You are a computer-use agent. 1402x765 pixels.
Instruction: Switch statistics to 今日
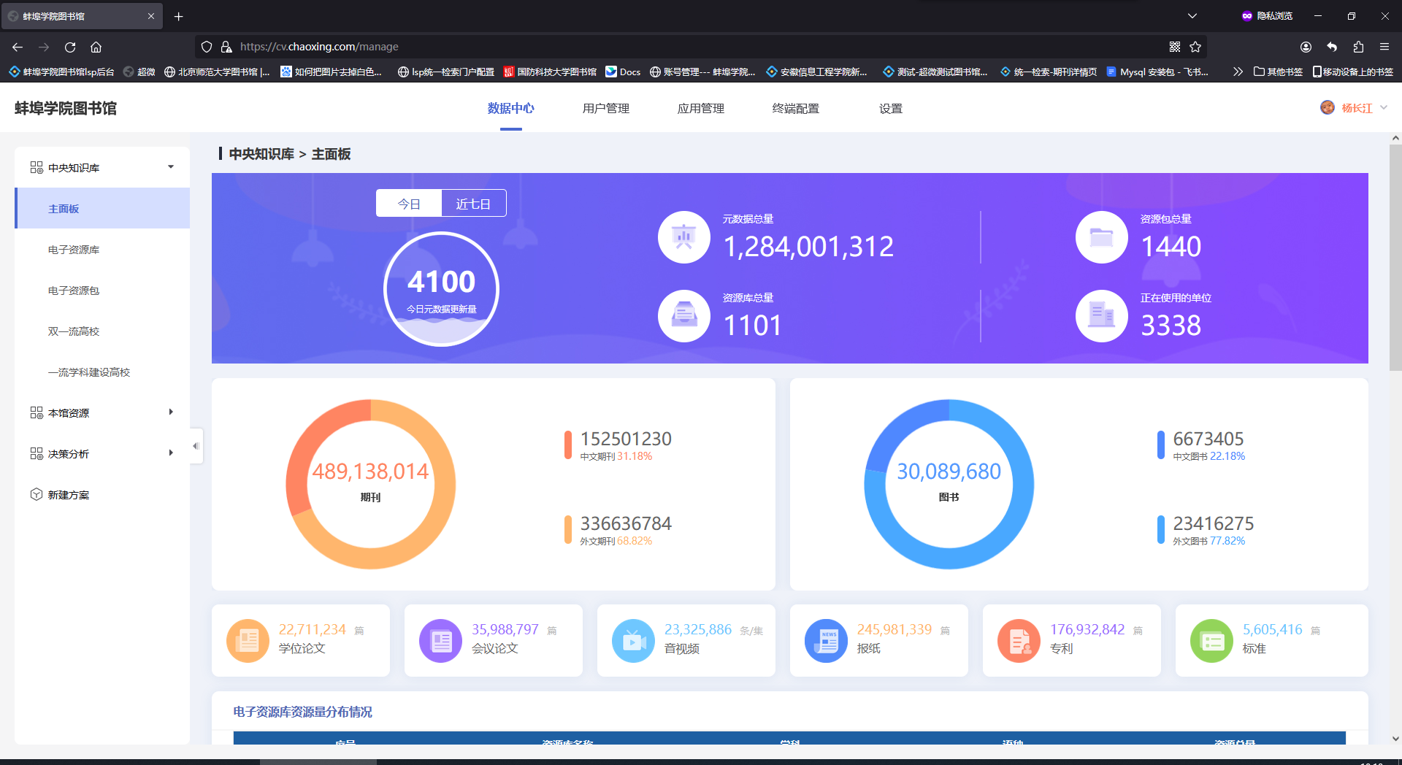409,204
